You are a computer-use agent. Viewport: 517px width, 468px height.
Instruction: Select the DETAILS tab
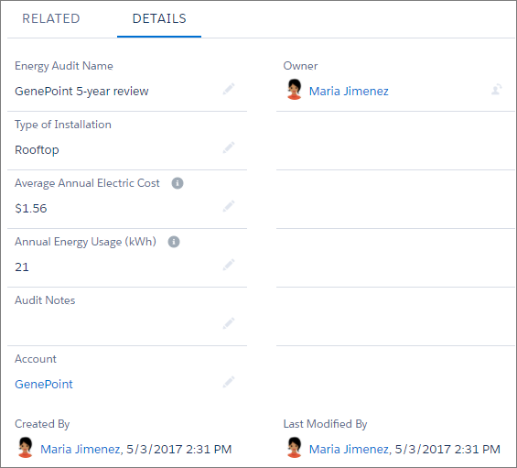[x=159, y=18]
